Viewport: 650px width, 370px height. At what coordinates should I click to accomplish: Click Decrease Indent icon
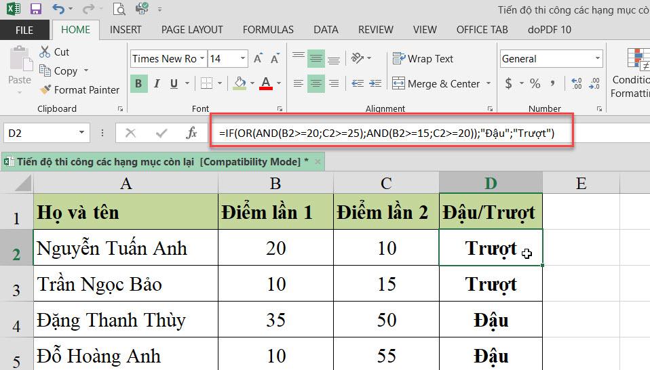click(x=358, y=83)
